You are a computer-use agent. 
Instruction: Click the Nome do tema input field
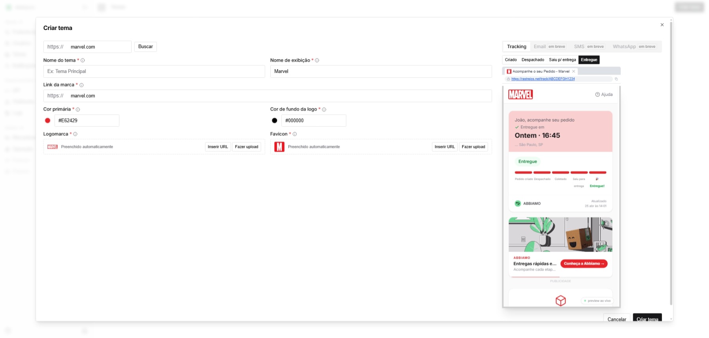point(154,71)
